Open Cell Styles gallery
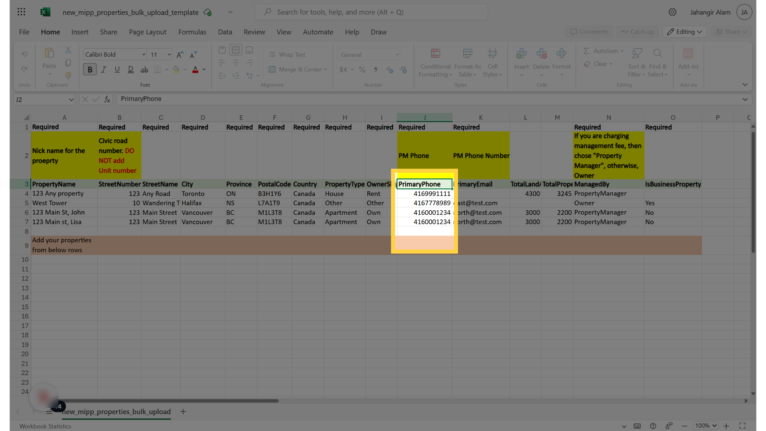Image resolution: width=766 pixels, height=431 pixels. coord(492,63)
